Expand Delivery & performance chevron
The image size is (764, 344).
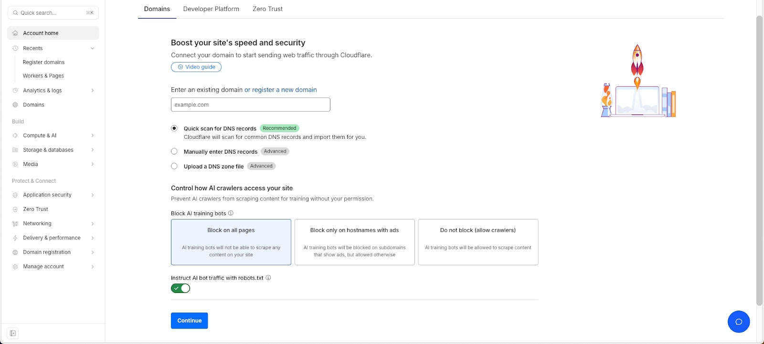[x=92, y=238]
